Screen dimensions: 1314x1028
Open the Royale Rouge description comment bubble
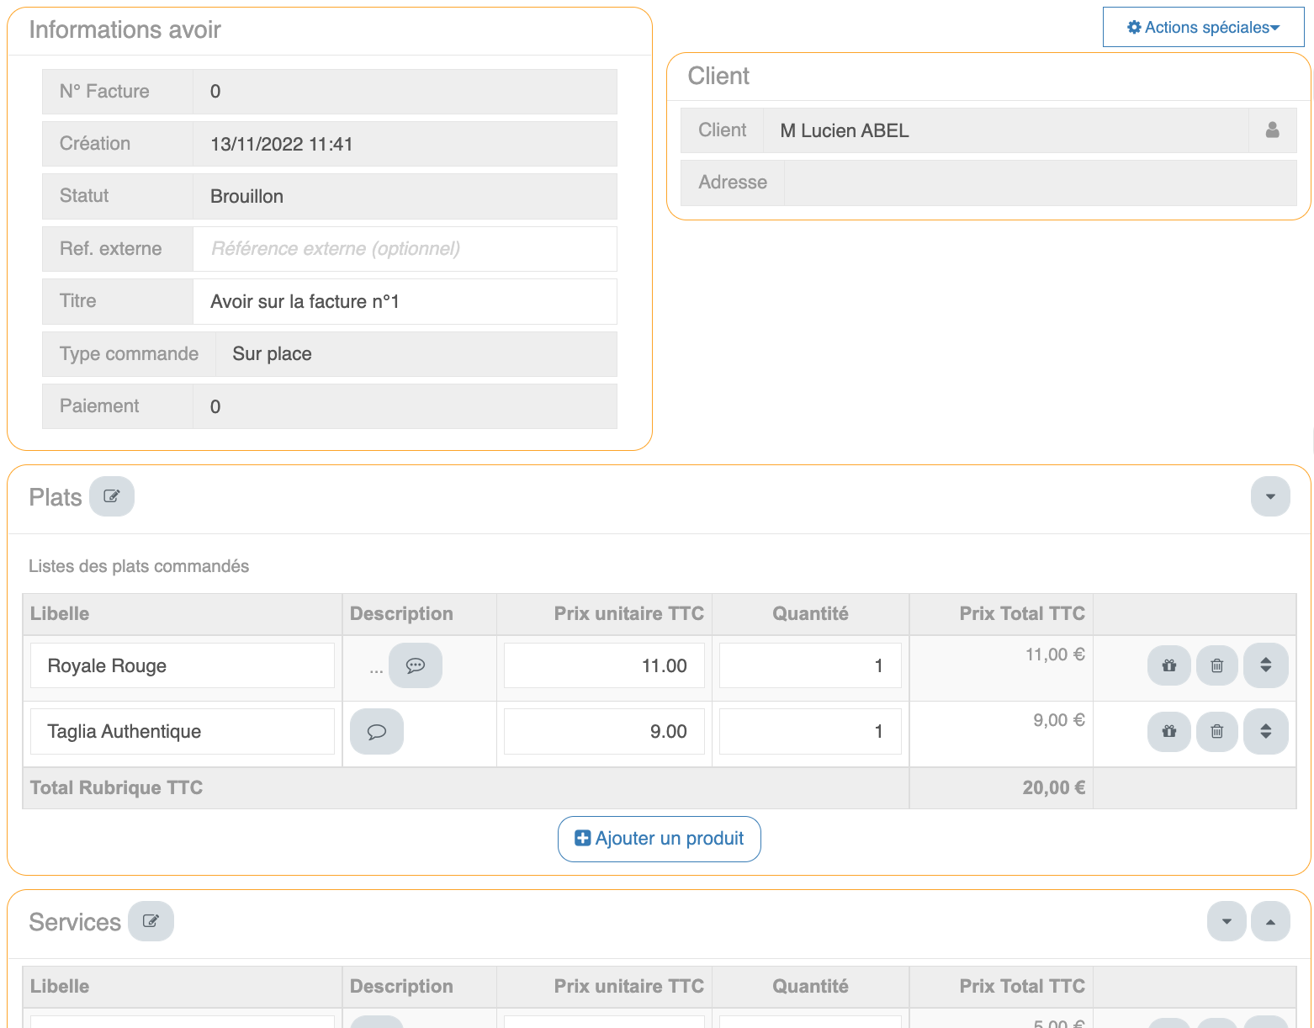[x=415, y=665]
